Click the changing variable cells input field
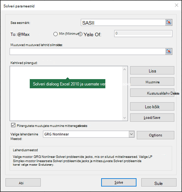 pyautogui.click(x=87, y=51)
